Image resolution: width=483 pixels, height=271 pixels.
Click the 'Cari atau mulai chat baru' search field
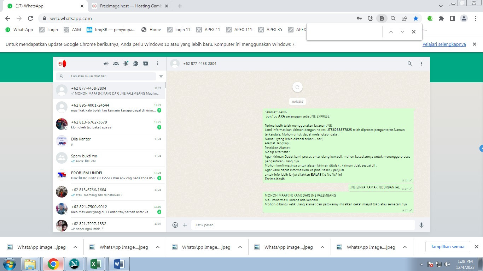coord(106,76)
